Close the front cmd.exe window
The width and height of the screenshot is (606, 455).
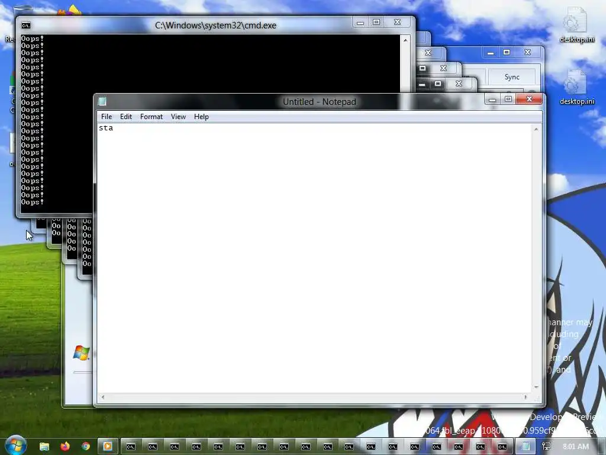397,23
